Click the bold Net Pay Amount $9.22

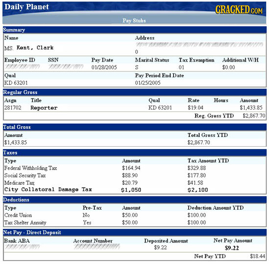pos(232,248)
